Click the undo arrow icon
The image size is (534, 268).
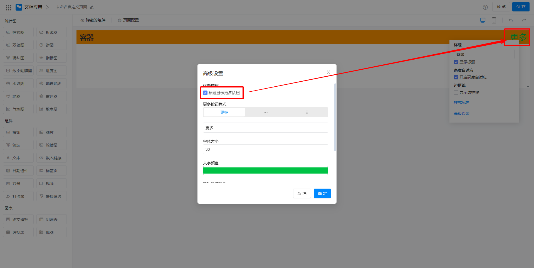(x=510, y=20)
